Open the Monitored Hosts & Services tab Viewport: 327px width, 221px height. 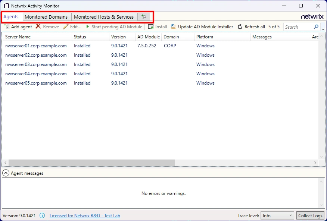pos(104,16)
